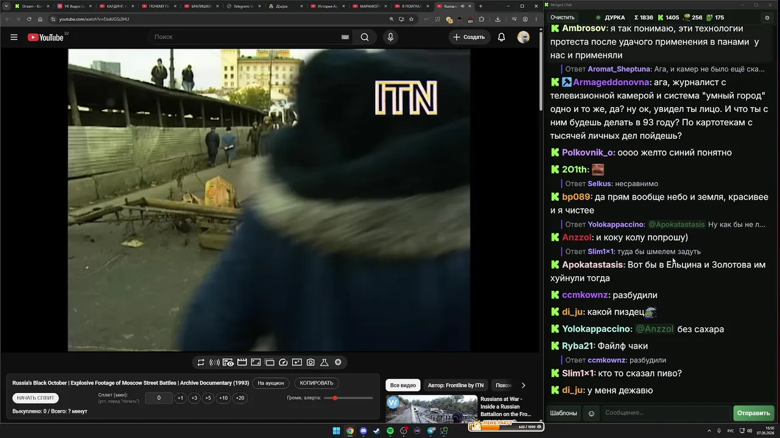The width and height of the screenshot is (780, 438).
Task: Open the Windows Start menu
Action: tap(336, 431)
